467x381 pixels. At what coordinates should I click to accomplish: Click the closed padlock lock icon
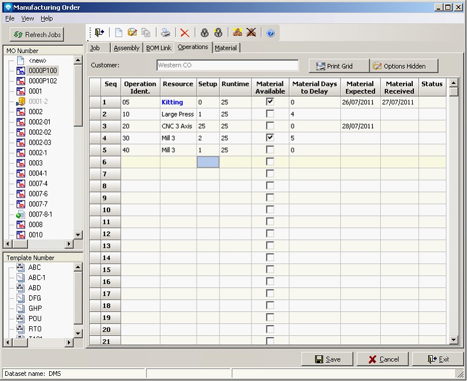click(204, 33)
